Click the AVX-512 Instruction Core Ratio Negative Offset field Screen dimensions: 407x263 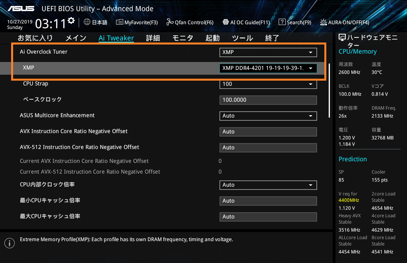click(268, 147)
